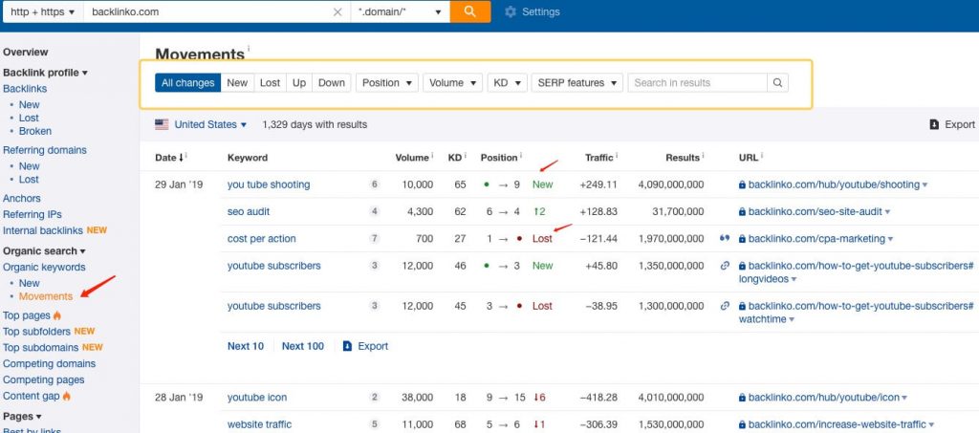Expand URL dropdown for backlinko.com/seo-site-audit

[888, 212]
